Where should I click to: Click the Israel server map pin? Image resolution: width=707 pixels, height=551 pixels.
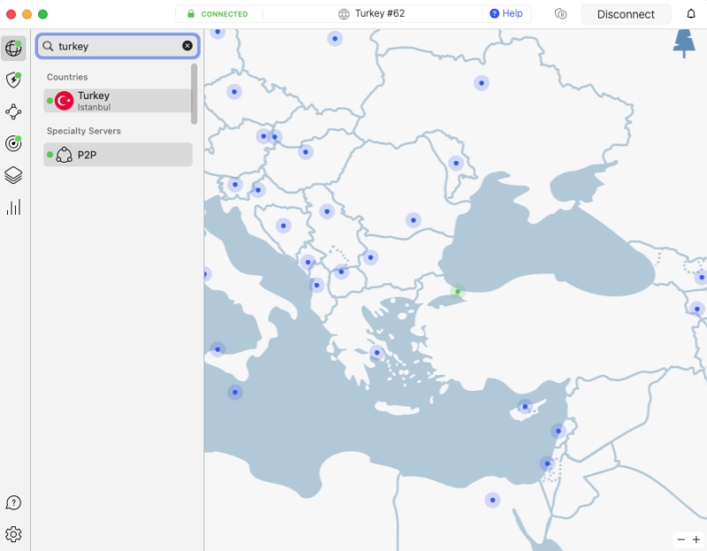[547, 463]
